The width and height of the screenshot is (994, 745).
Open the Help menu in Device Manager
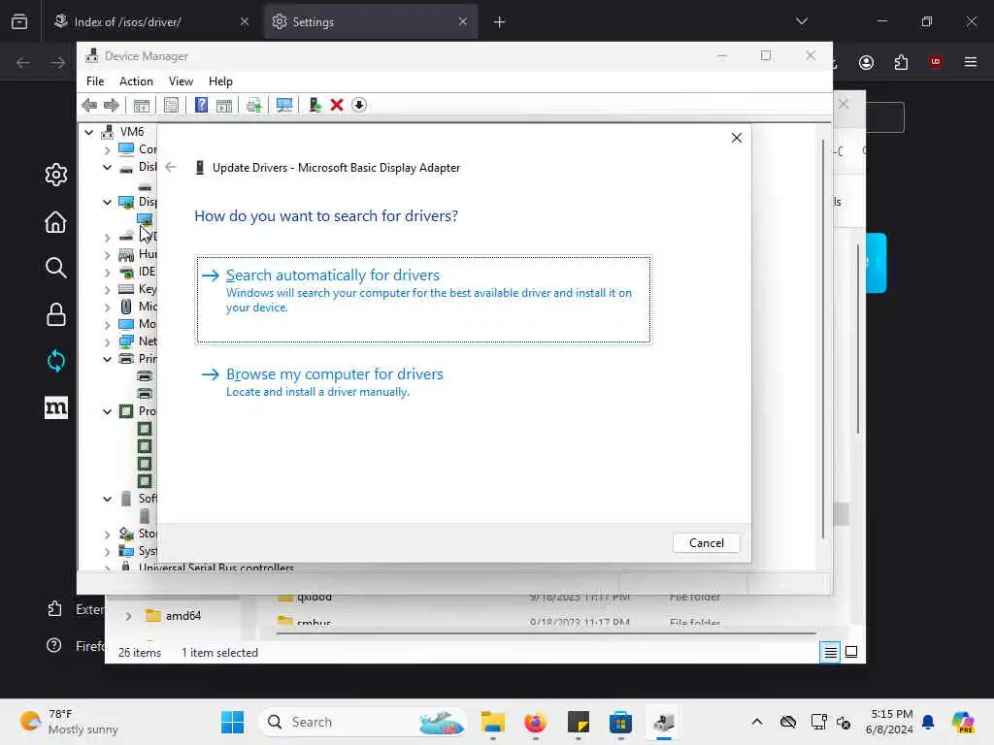point(220,81)
